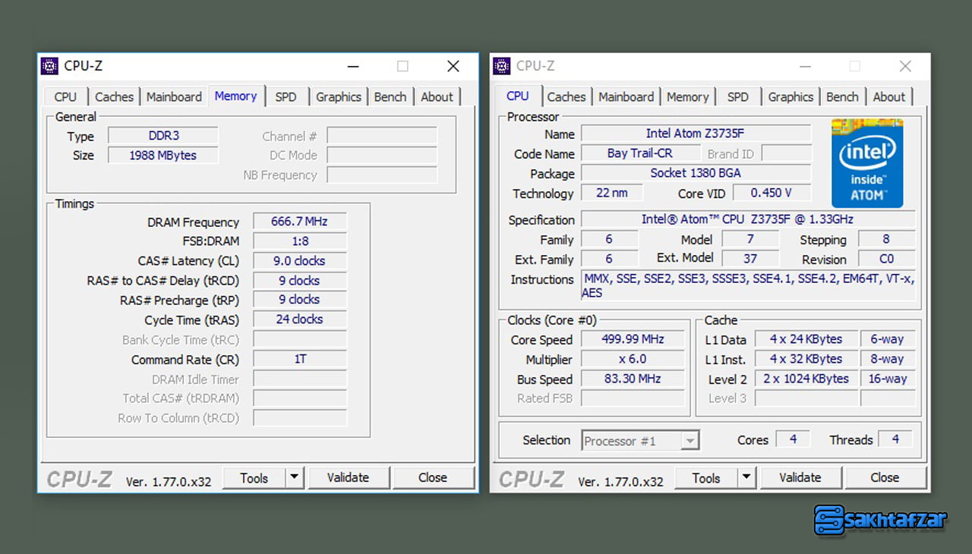Go to the Graphics tab in the right window
972x554 pixels.
pyautogui.click(x=790, y=97)
